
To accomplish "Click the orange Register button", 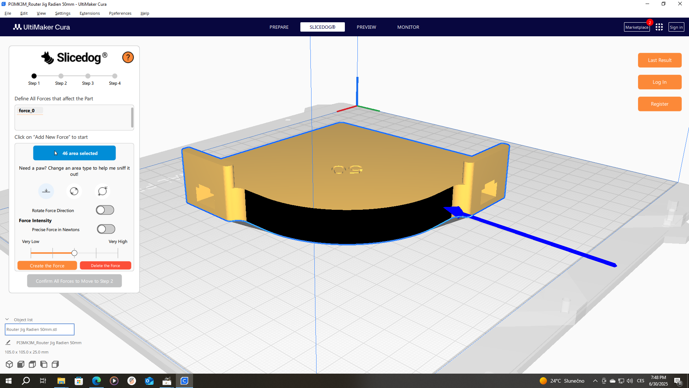I will point(660,104).
